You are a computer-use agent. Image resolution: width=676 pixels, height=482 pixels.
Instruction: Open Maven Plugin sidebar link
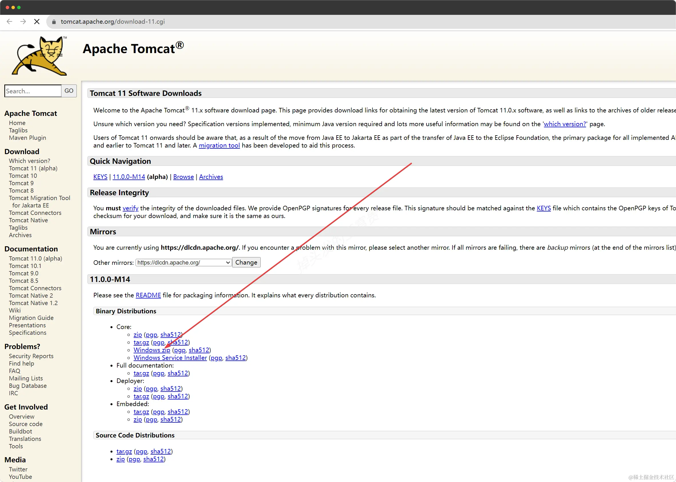27,138
